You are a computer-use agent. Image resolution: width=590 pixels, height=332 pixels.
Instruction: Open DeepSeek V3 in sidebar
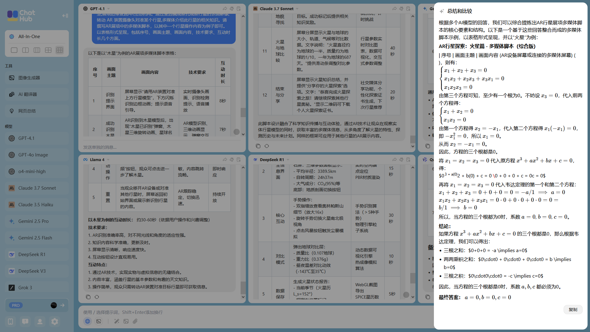click(x=37, y=271)
